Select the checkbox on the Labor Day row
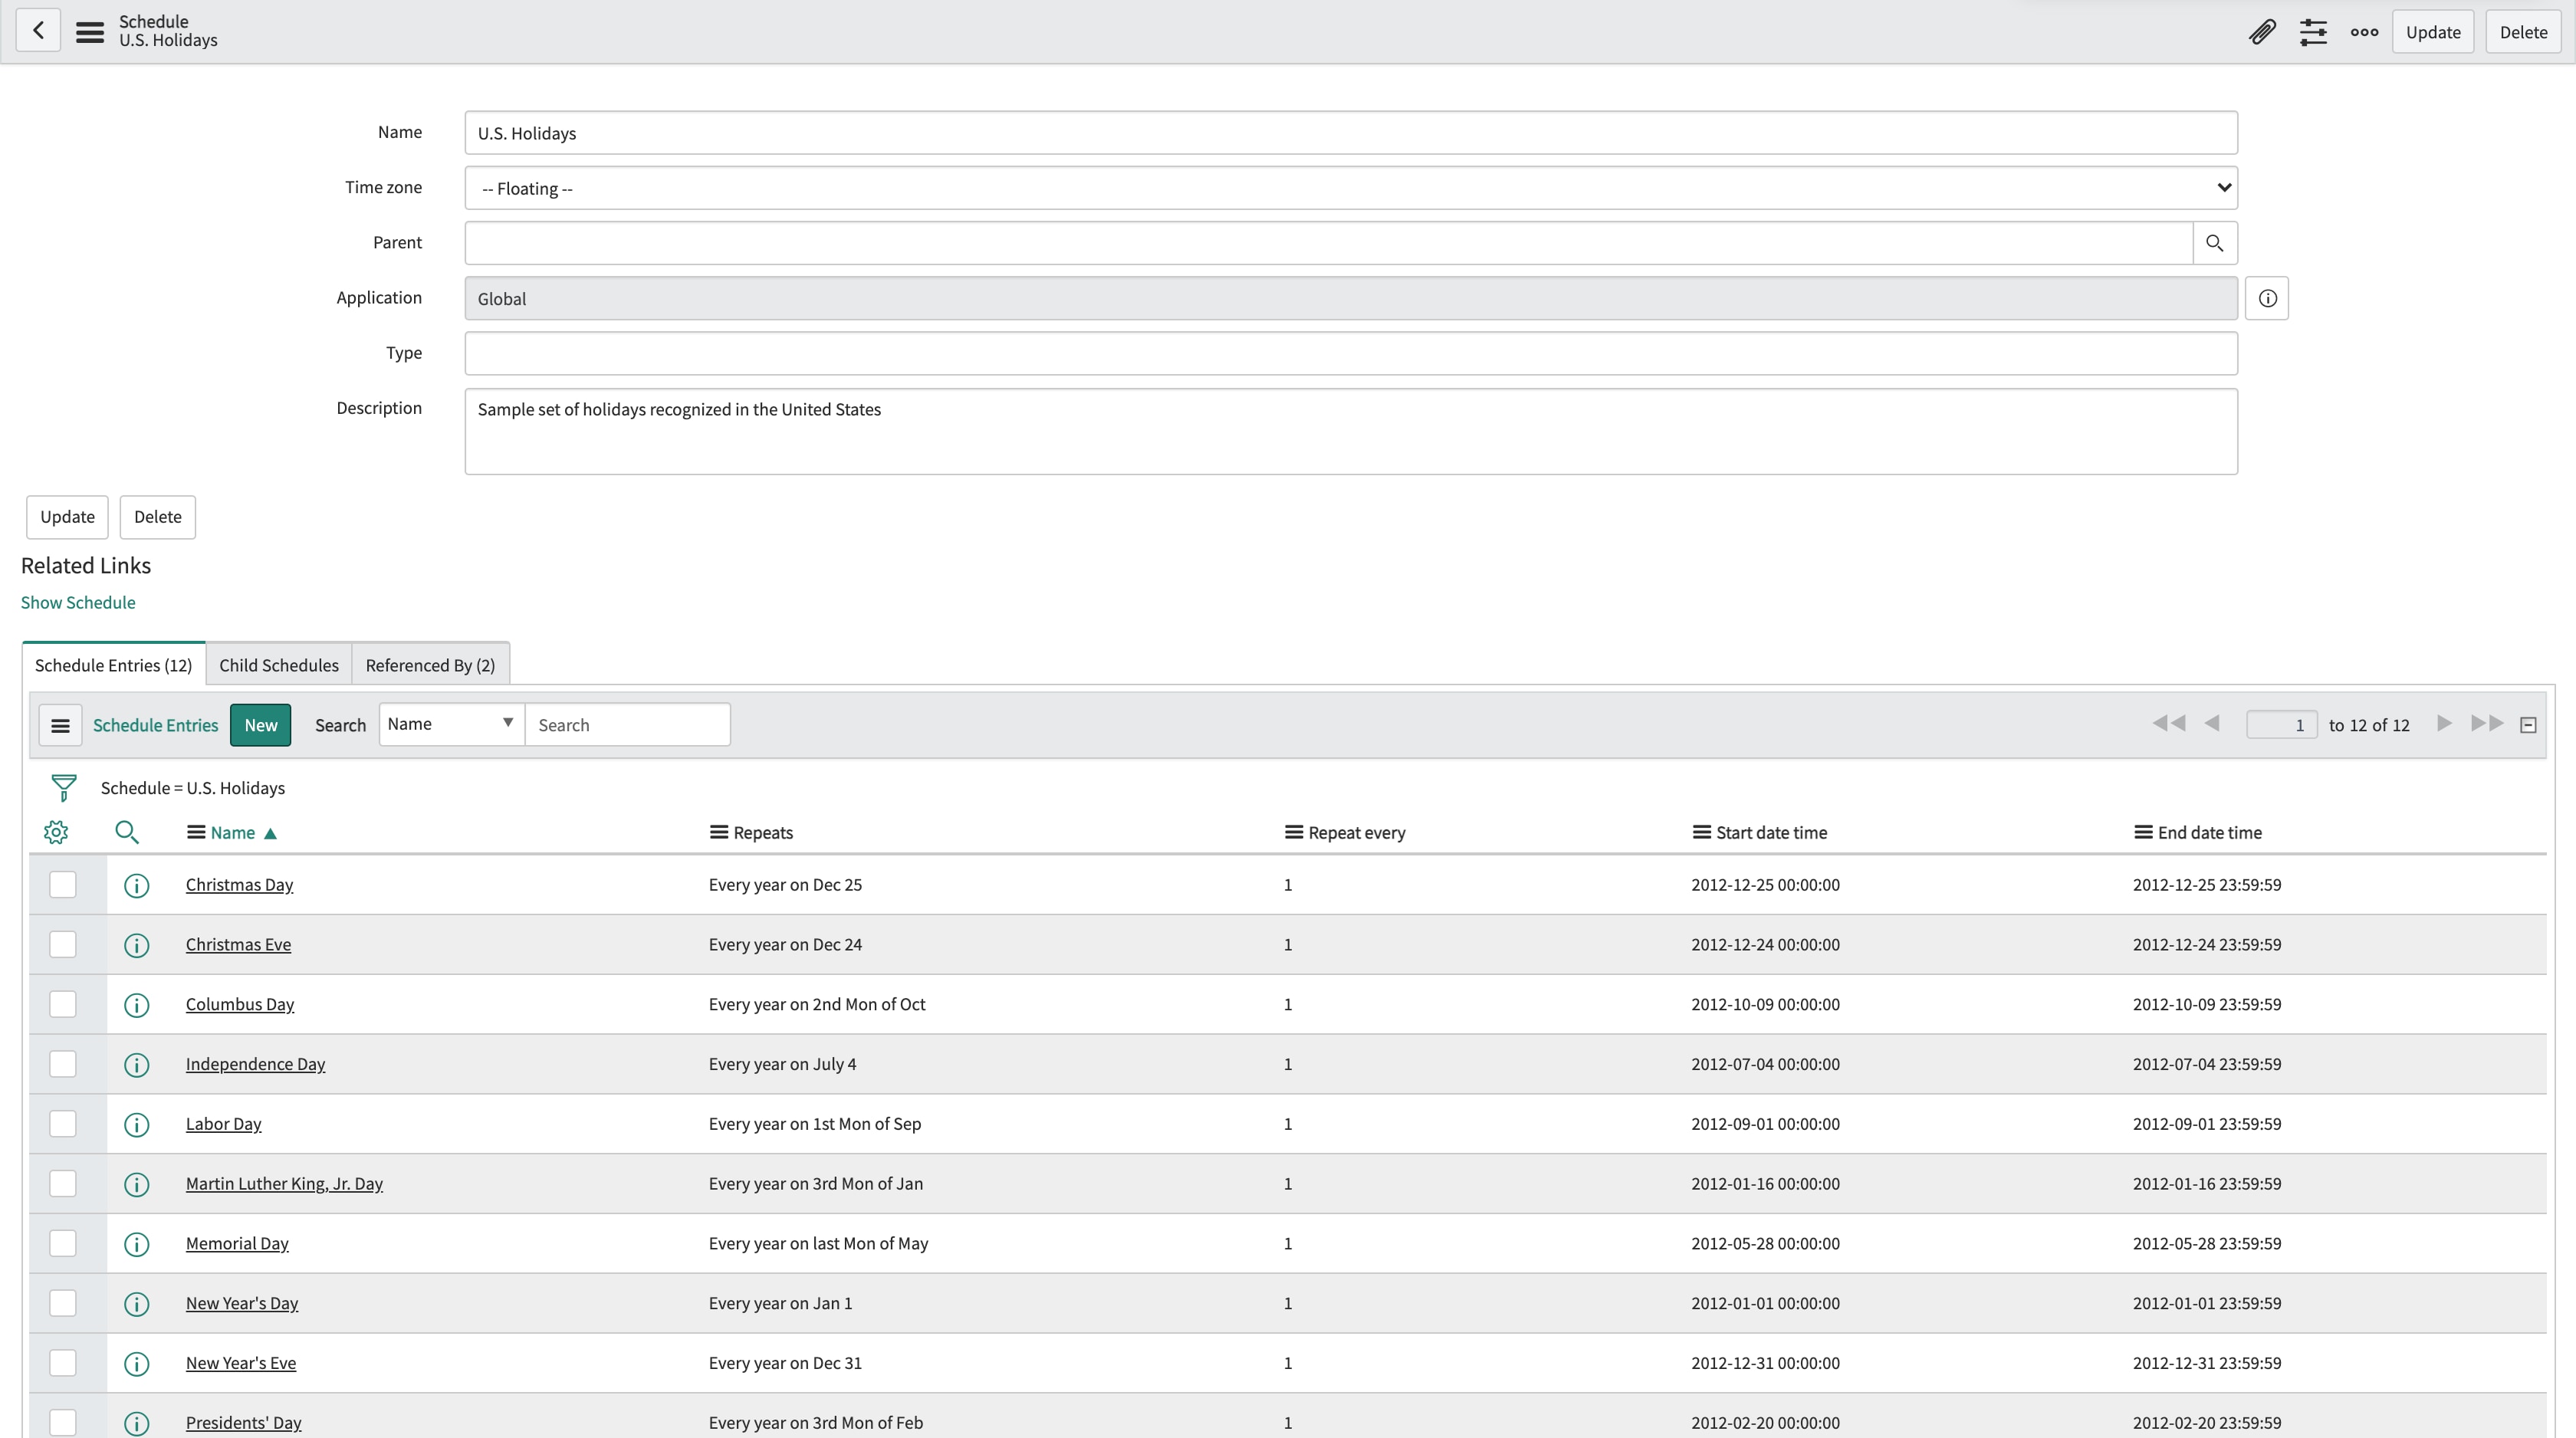The image size is (2576, 1438). tap(63, 1123)
